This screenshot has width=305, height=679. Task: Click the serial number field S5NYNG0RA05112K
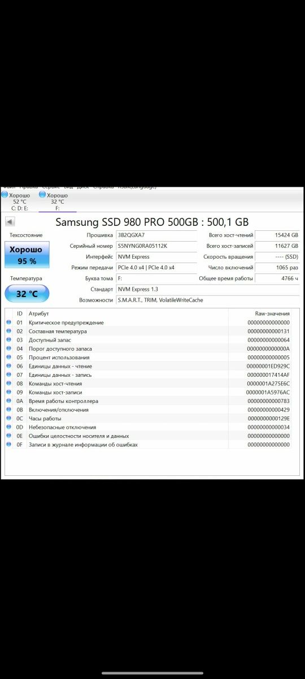point(156,246)
